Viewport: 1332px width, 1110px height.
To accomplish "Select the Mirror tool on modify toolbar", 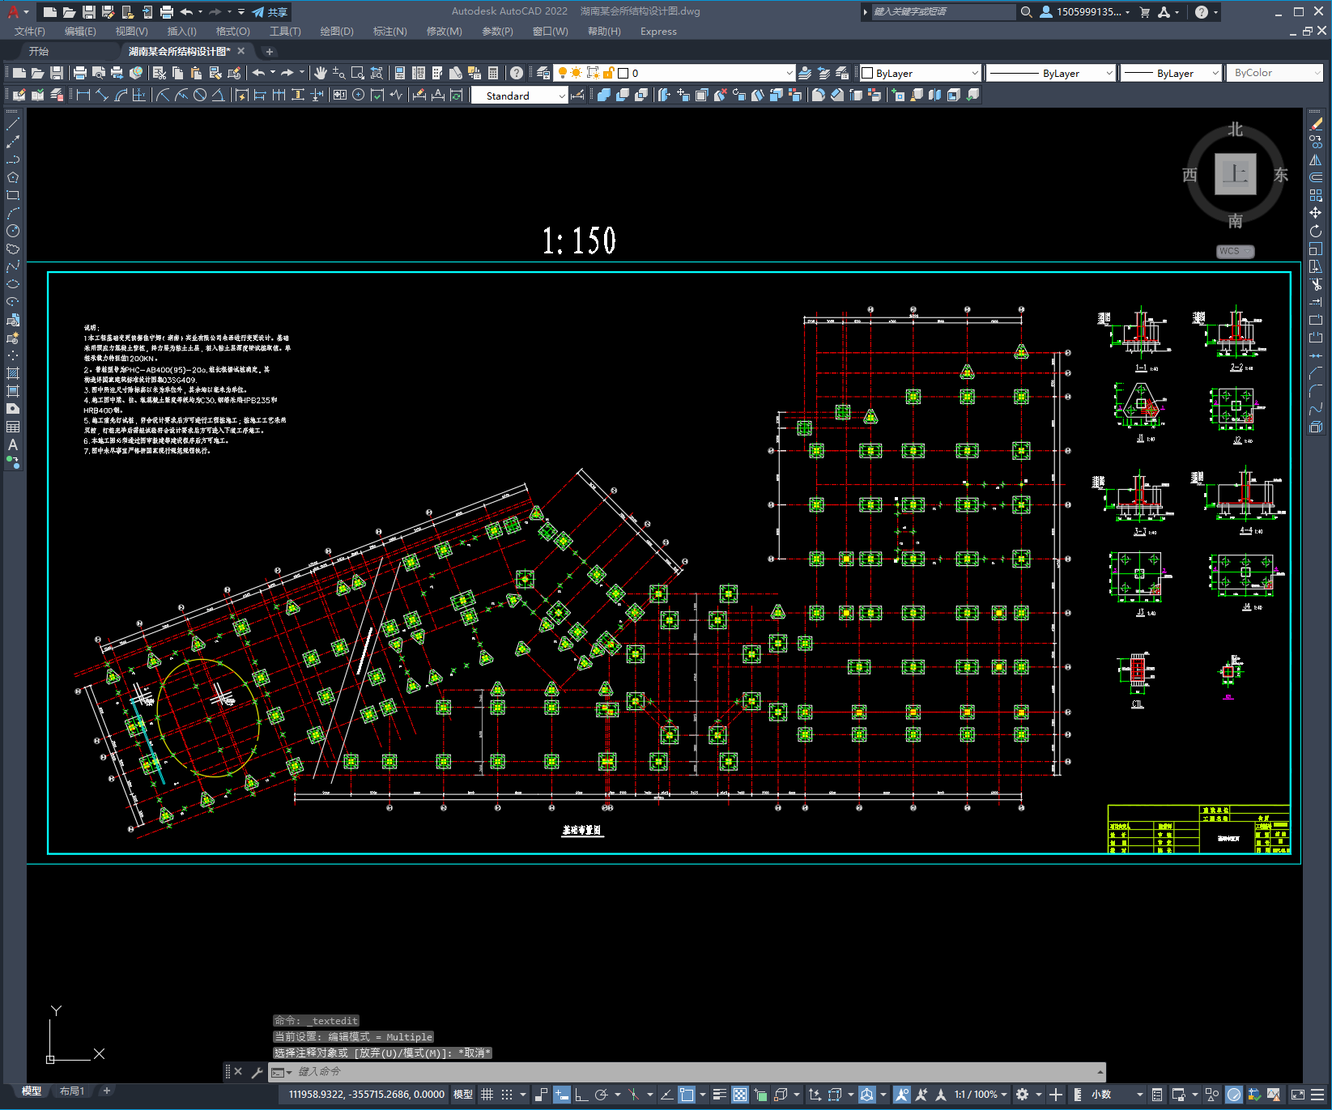I will click(x=1316, y=159).
